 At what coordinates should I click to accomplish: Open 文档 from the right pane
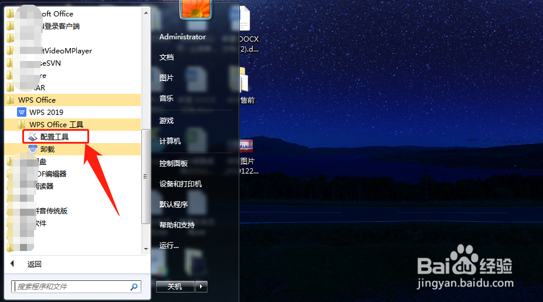click(167, 57)
